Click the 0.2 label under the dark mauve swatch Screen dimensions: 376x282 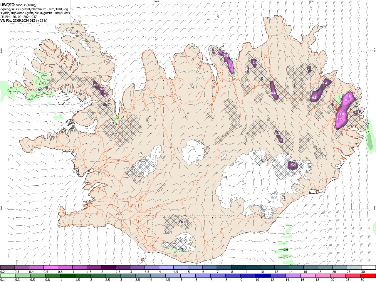click(2, 272)
